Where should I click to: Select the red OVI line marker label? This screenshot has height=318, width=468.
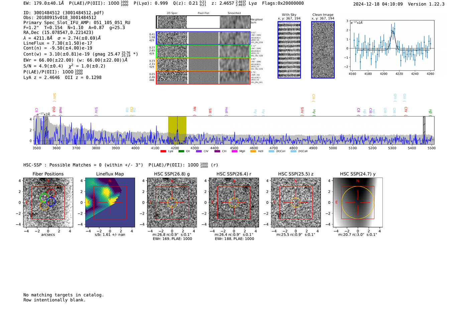coord(54,111)
